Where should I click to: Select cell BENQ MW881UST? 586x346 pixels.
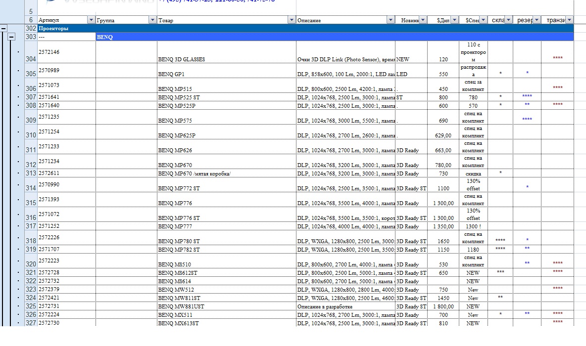[227, 306]
